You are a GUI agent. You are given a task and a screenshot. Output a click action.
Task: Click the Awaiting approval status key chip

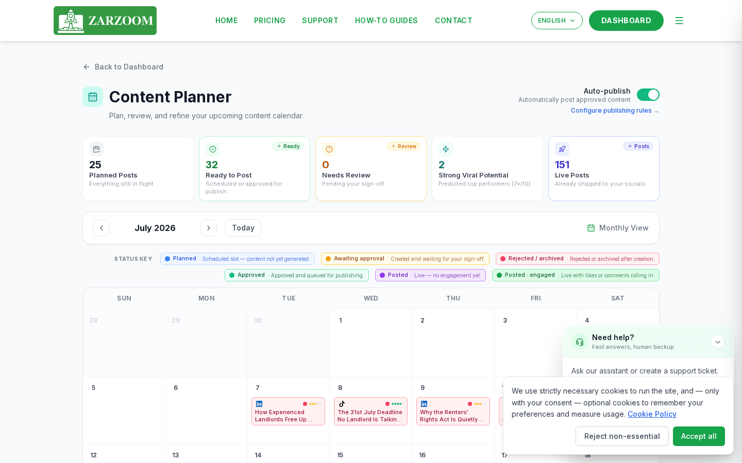tap(405, 259)
